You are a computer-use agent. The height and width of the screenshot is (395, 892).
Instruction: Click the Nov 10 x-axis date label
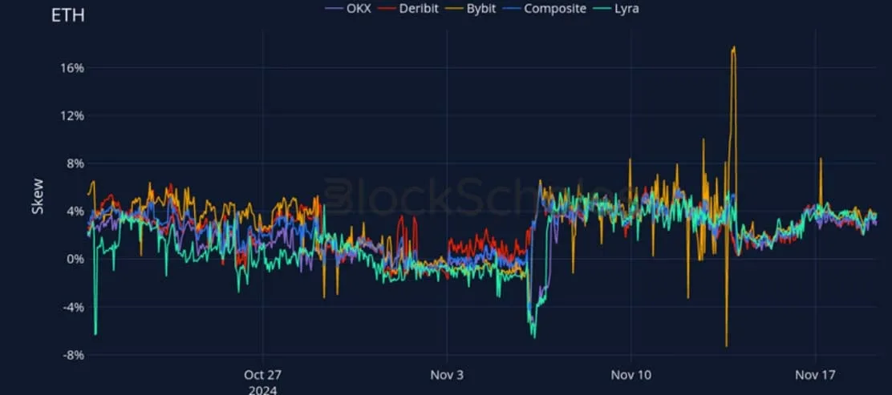coord(630,375)
